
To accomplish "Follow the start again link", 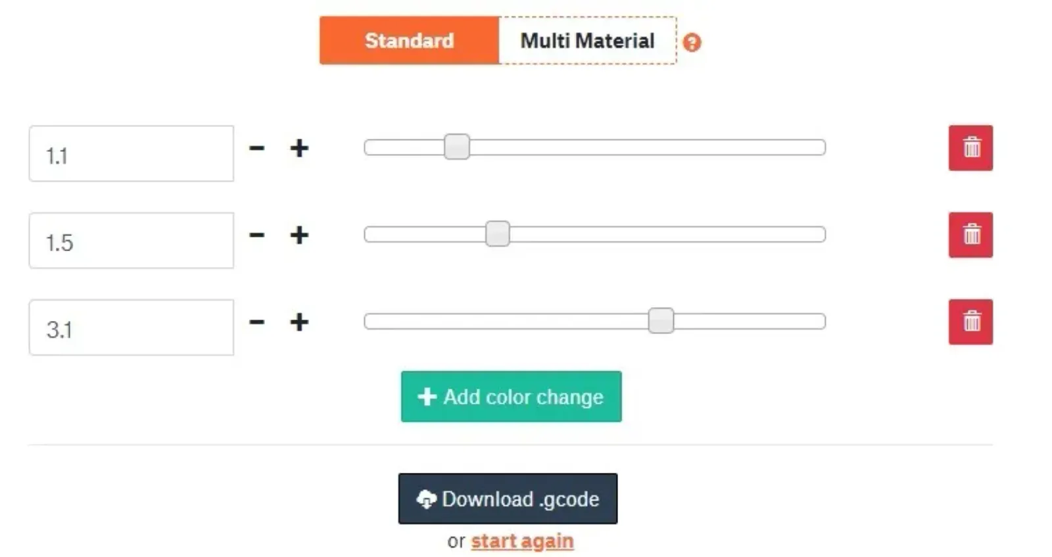I will [522, 541].
